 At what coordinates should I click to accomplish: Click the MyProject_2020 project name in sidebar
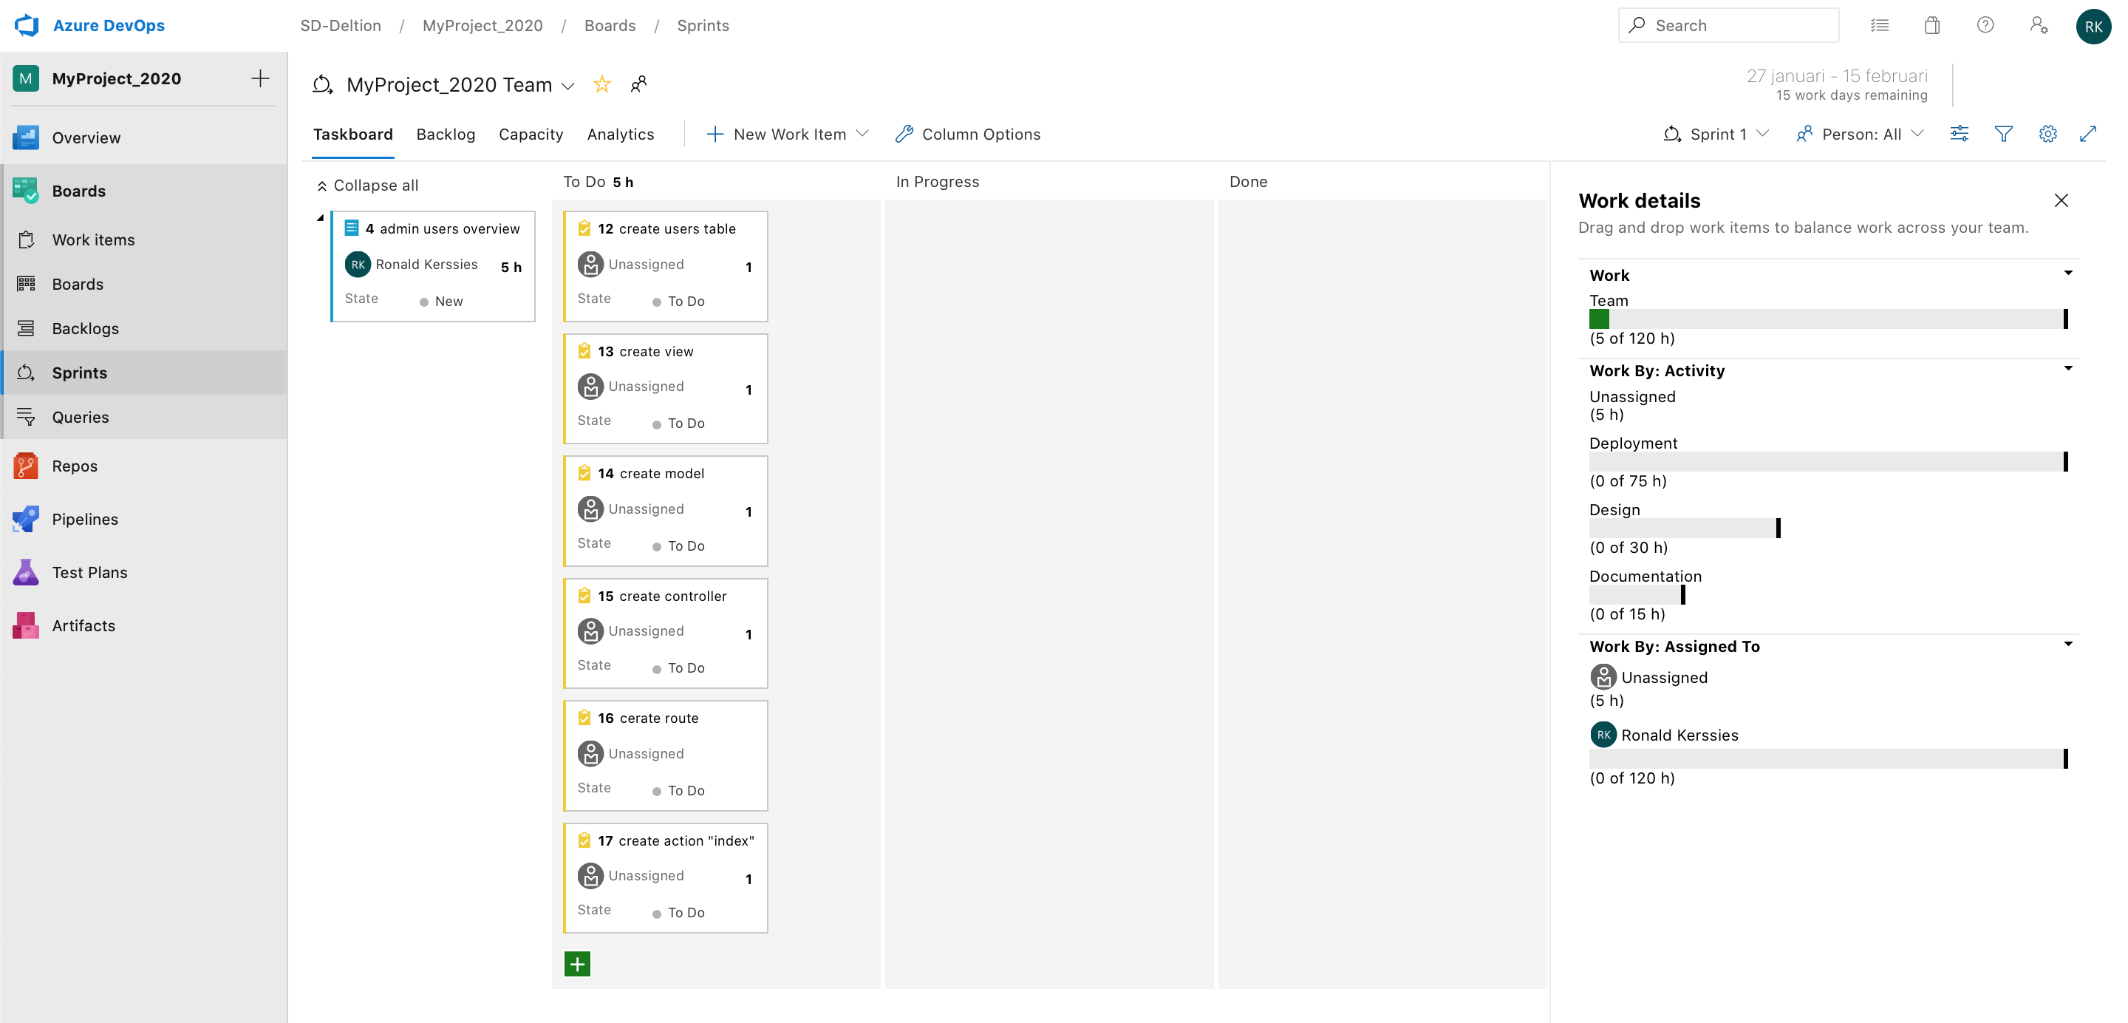click(117, 78)
